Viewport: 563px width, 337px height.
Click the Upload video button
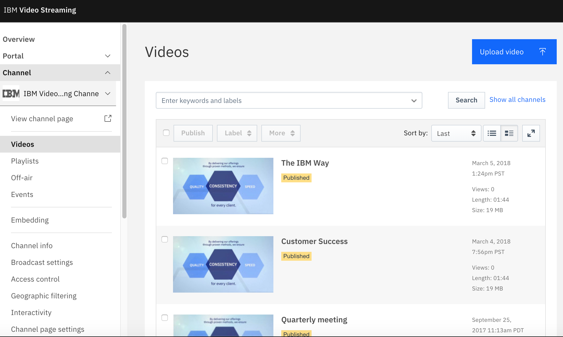coord(514,52)
